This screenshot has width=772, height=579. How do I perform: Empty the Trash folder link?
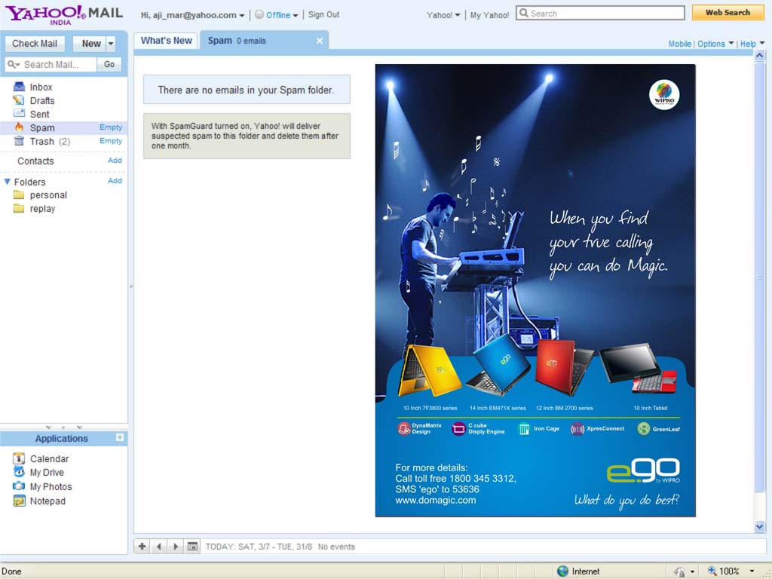(110, 141)
